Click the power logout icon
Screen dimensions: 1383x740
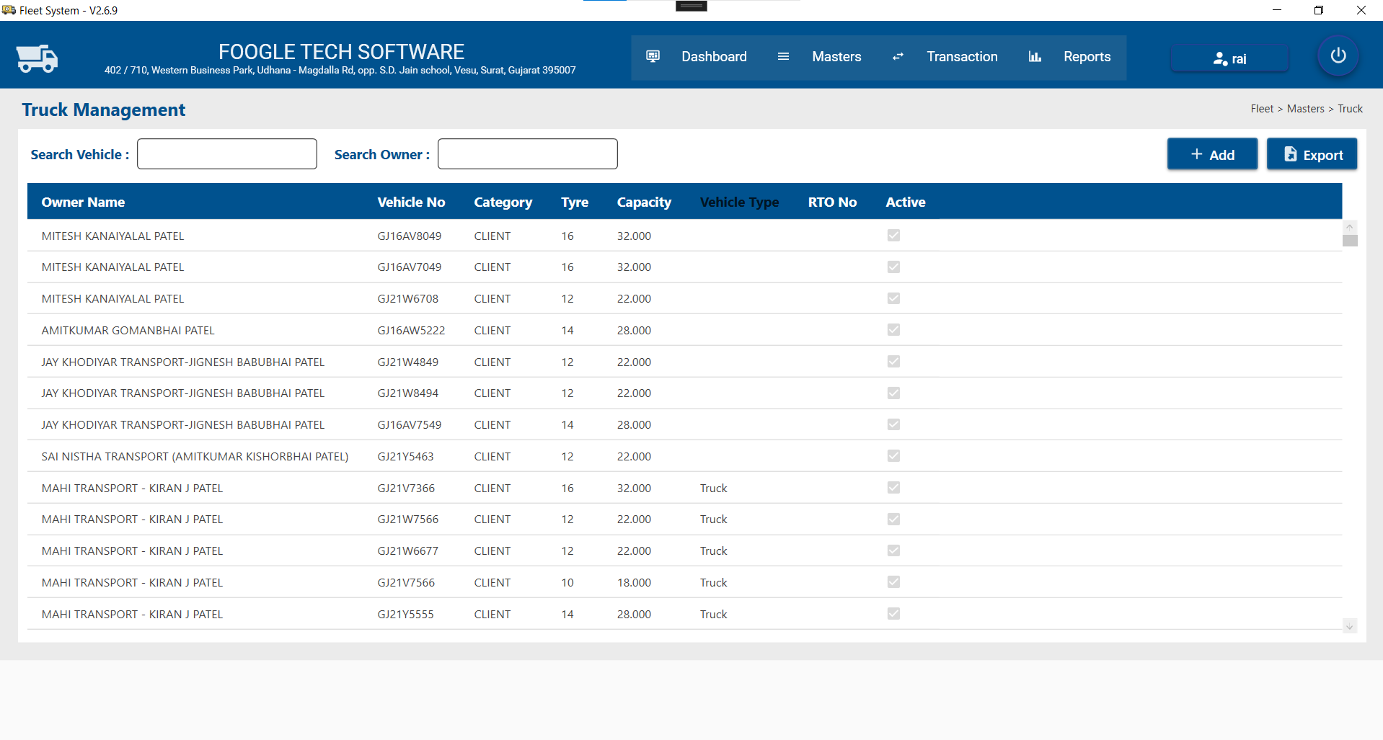[1338, 55]
